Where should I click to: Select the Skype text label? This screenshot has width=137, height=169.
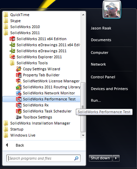15,21
